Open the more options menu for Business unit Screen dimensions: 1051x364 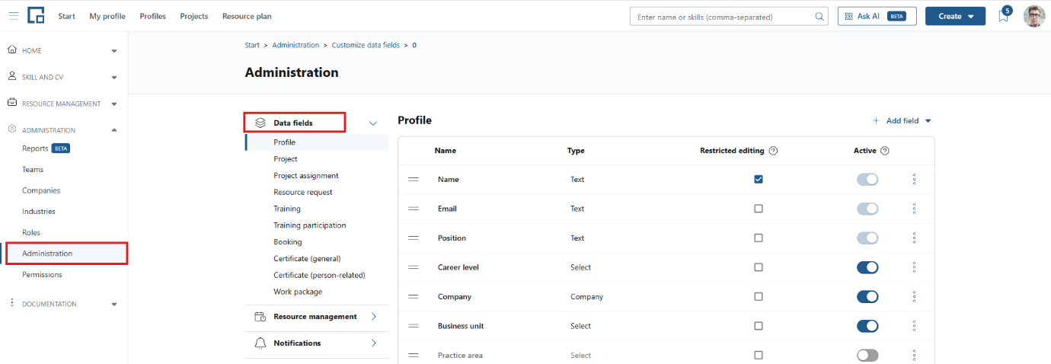click(914, 326)
